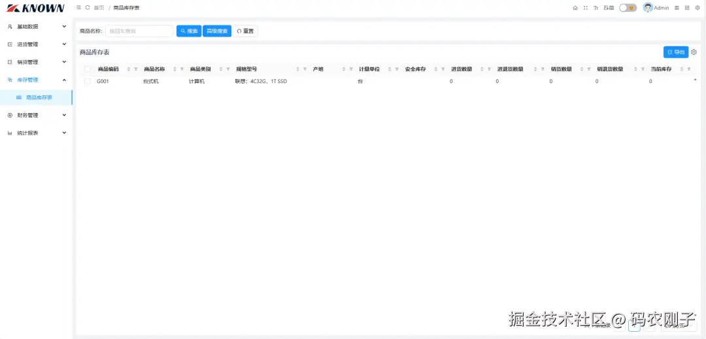Expand the 财务管理 menu
Image resolution: width=706 pixels, height=339 pixels.
click(36, 115)
